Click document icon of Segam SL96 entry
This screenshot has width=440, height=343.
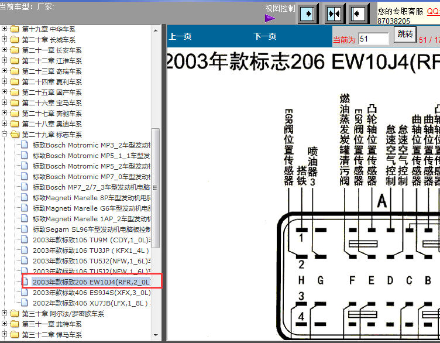pyautogui.click(x=25, y=229)
